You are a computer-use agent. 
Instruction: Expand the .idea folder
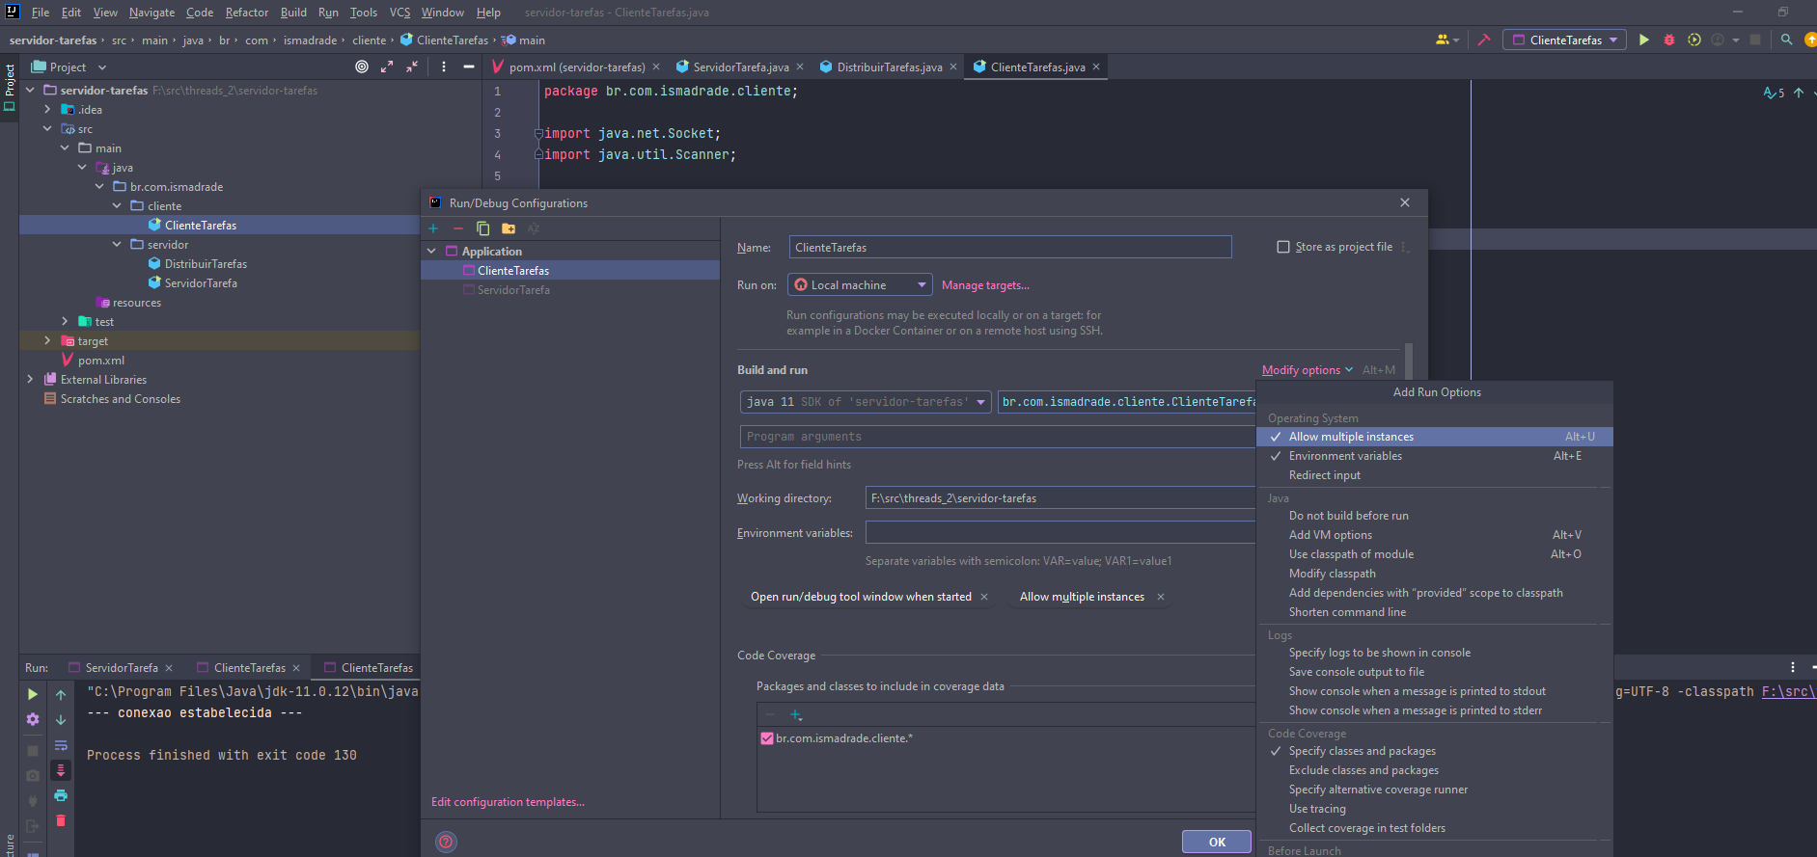point(47,110)
